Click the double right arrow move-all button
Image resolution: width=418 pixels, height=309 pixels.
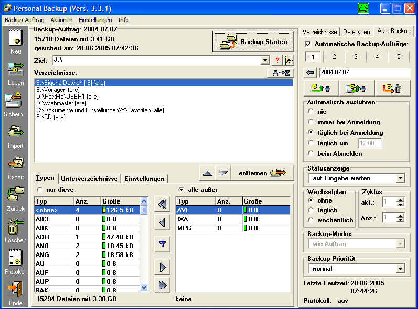pyautogui.click(x=162, y=285)
